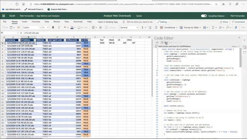This screenshot has width=247, height=139.
Task: Switch to the View tab
Action: (x=67, y=22)
